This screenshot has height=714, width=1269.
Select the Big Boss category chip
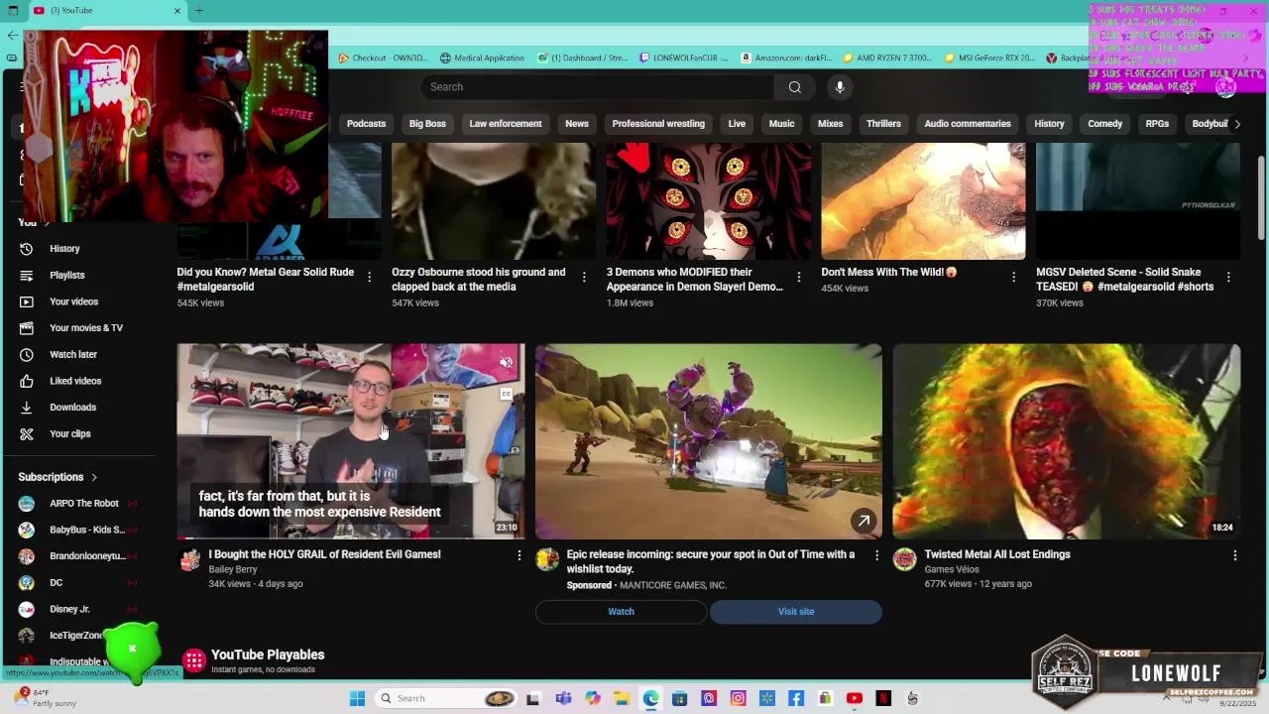pos(427,124)
